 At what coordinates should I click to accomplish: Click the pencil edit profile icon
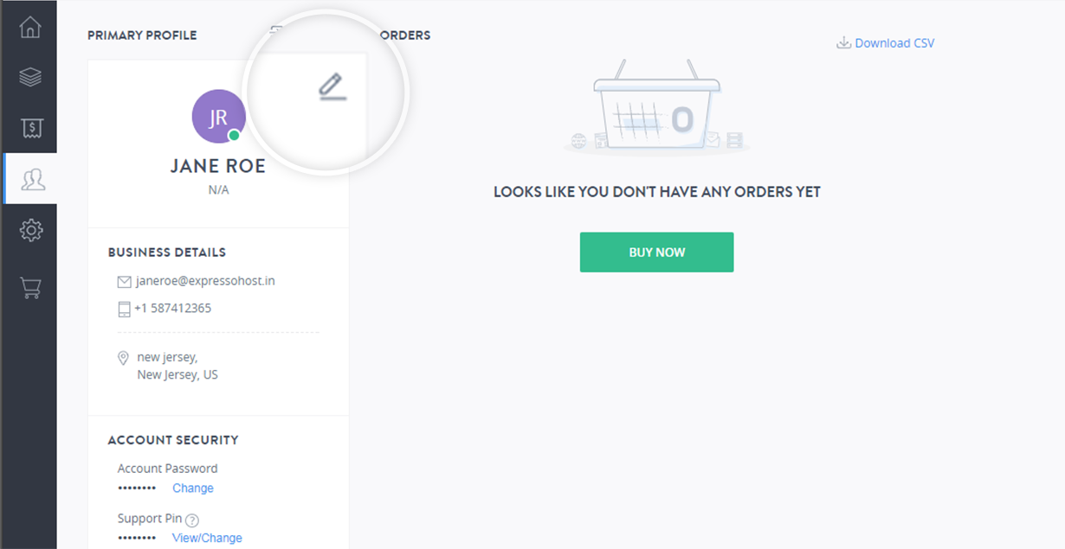point(332,86)
